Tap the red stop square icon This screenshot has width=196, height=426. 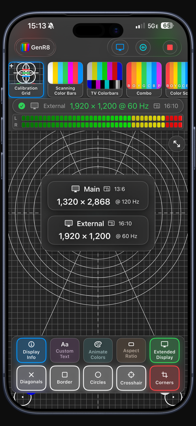coord(170,47)
